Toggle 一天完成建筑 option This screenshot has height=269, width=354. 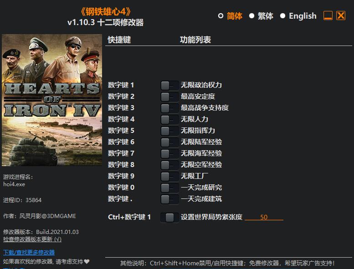pyautogui.click(x=169, y=199)
